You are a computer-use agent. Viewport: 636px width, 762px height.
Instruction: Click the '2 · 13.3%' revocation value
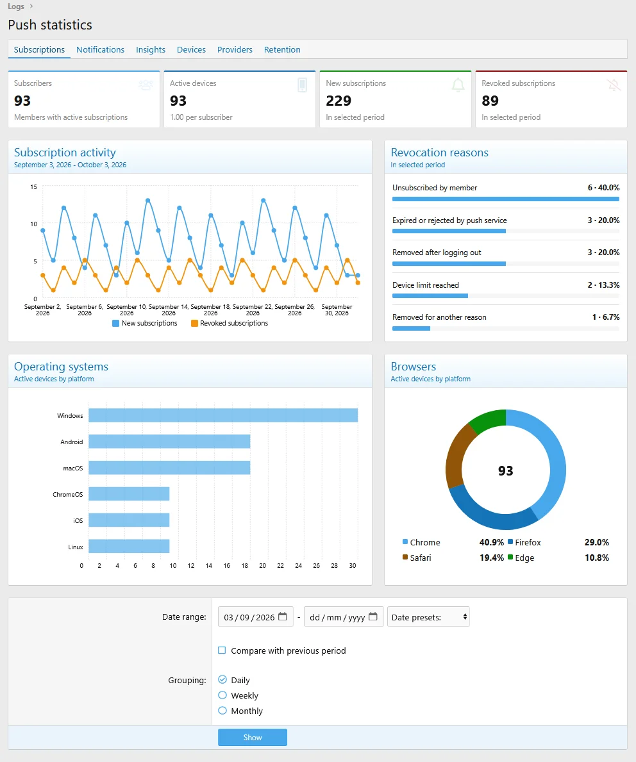click(603, 285)
